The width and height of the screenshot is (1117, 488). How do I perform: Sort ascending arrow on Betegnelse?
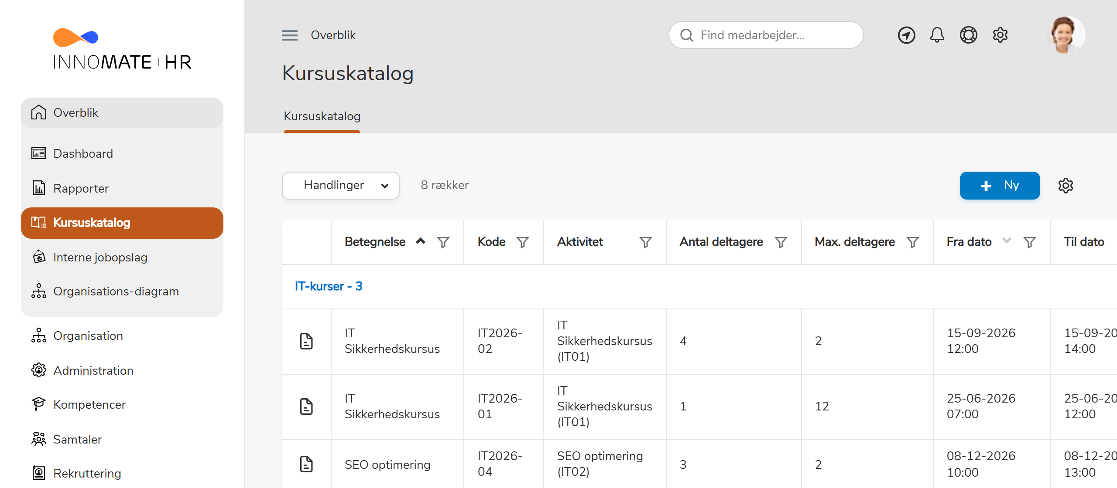tap(421, 241)
